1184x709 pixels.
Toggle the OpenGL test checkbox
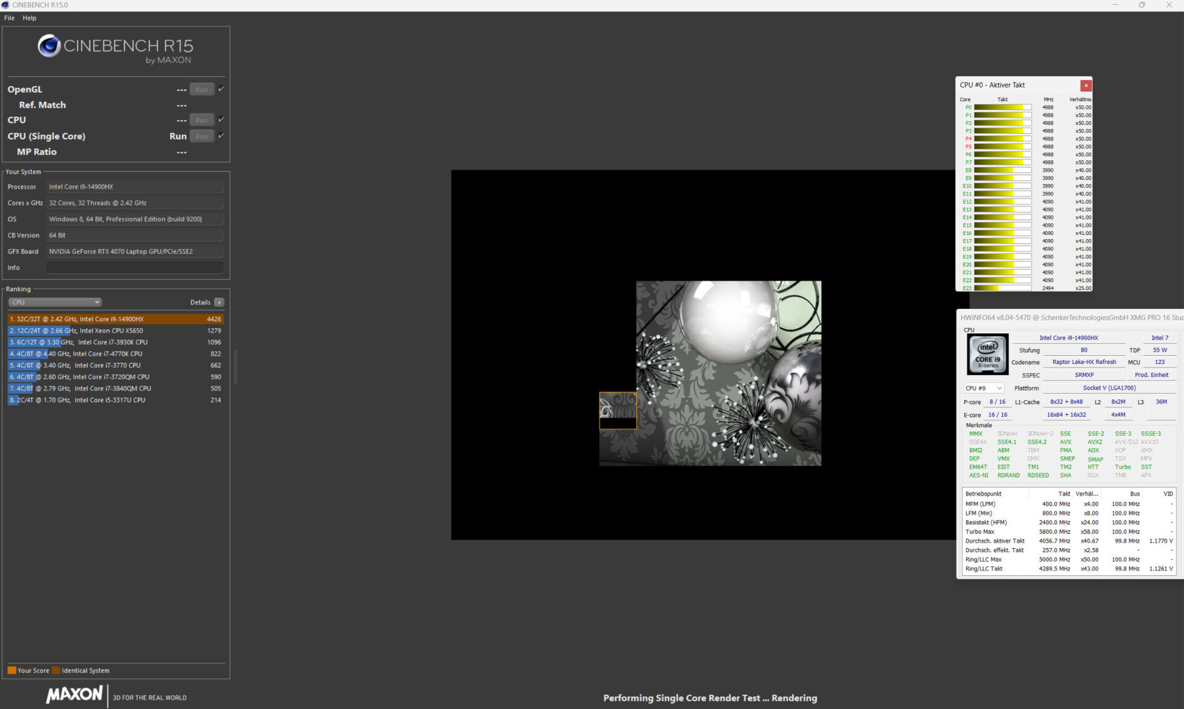pos(221,89)
